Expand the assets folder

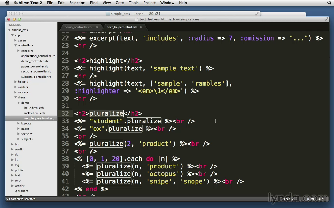(15, 40)
